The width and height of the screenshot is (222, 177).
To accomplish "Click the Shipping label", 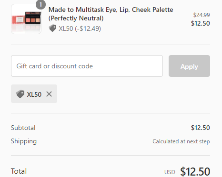I will (24, 141).
